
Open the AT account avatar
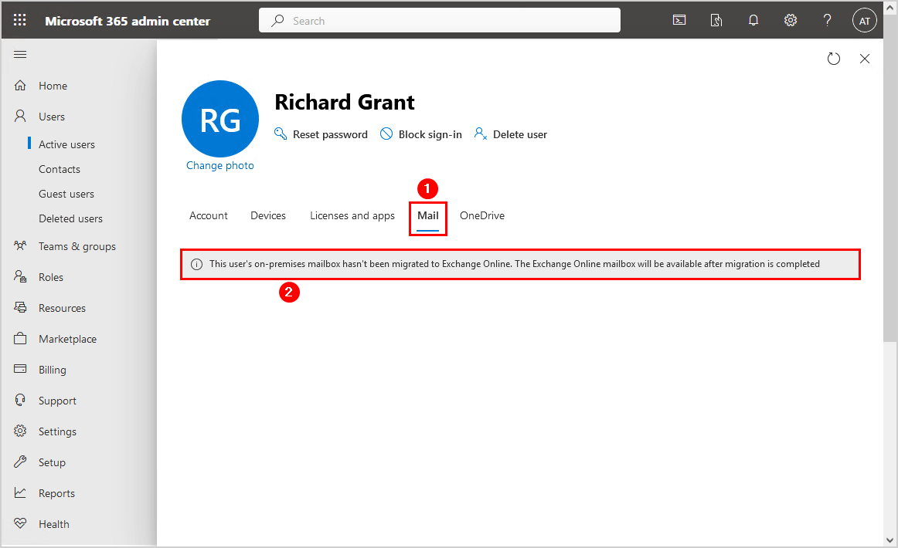coord(865,21)
